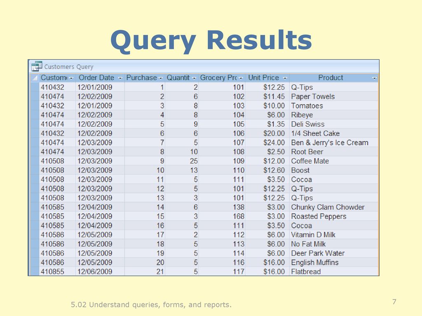Click the Order Date column header
422x316 pixels.
[x=100, y=78]
